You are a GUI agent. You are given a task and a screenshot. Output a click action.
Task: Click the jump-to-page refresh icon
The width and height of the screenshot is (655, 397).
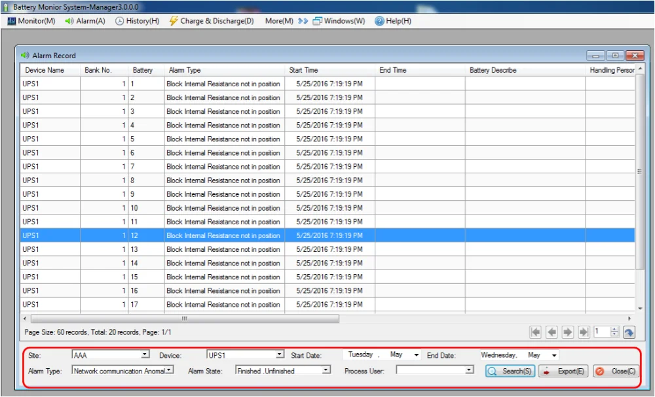click(629, 332)
